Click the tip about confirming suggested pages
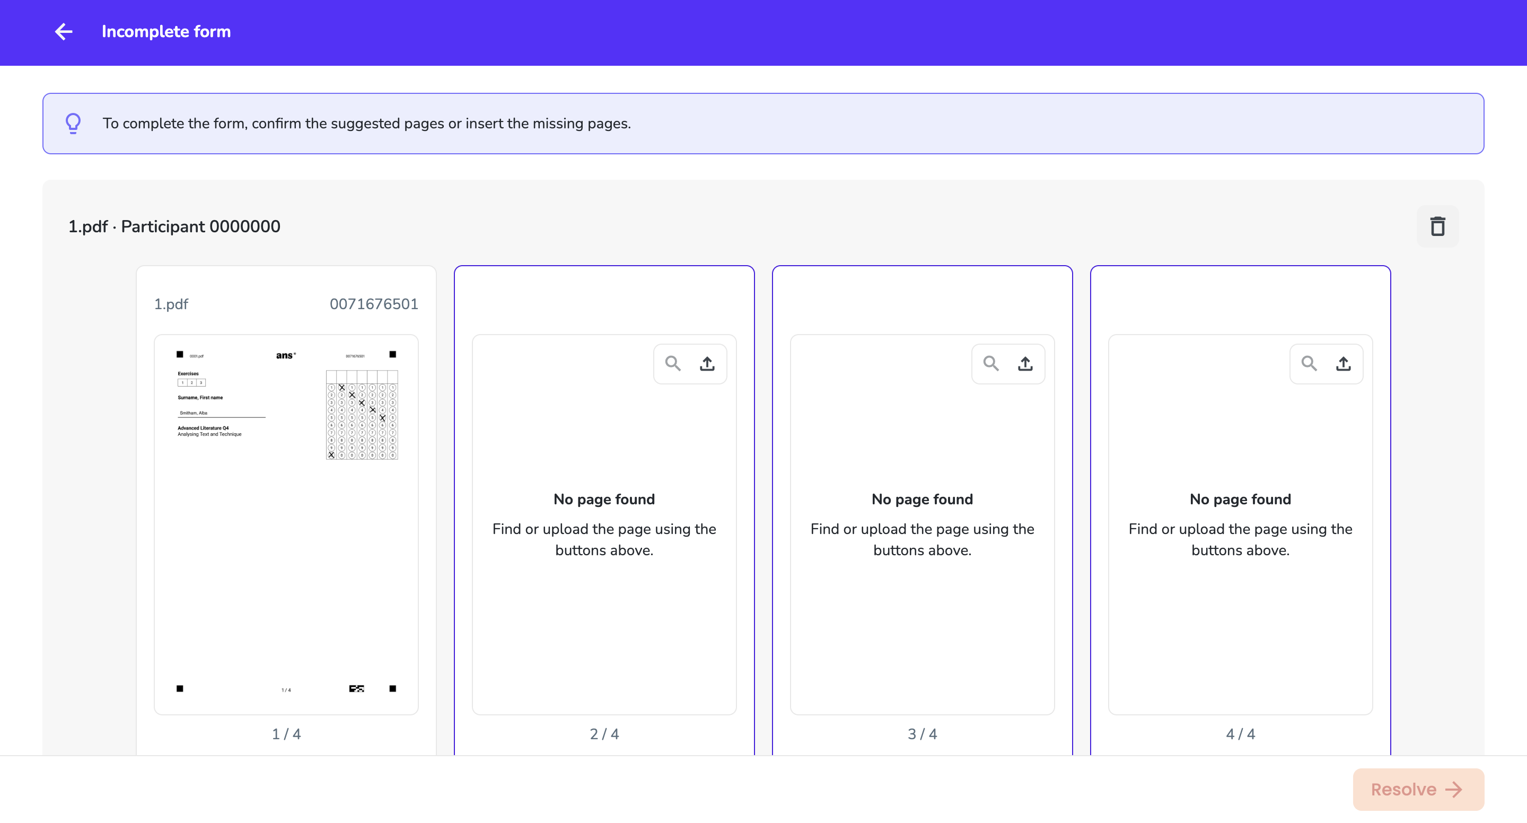Screen dimensions: 1527x823 click(366, 124)
